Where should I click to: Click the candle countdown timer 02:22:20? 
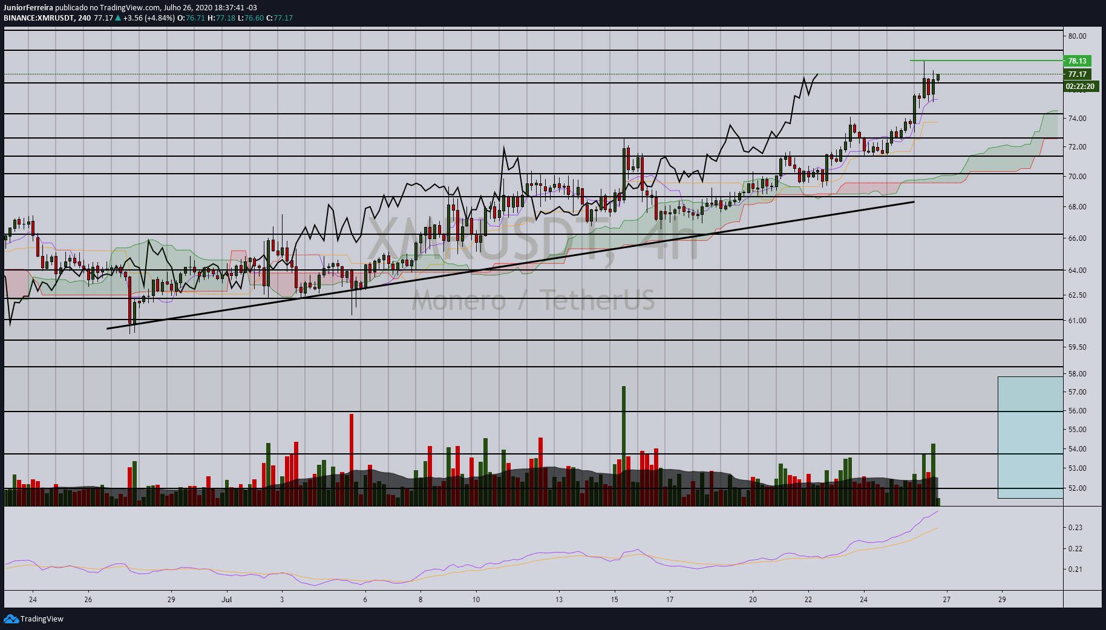(1080, 87)
